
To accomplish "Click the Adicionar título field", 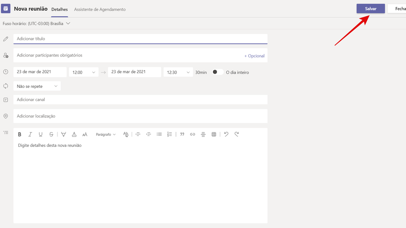I will (x=140, y=39).
